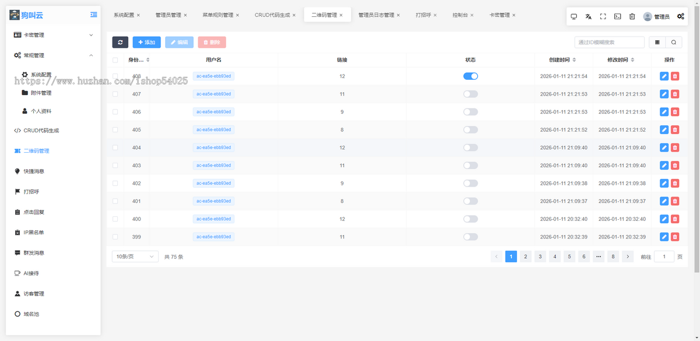Click the pagination ellipsis more pages
This screenshot has width=700, height=341.
pos(598,256)
